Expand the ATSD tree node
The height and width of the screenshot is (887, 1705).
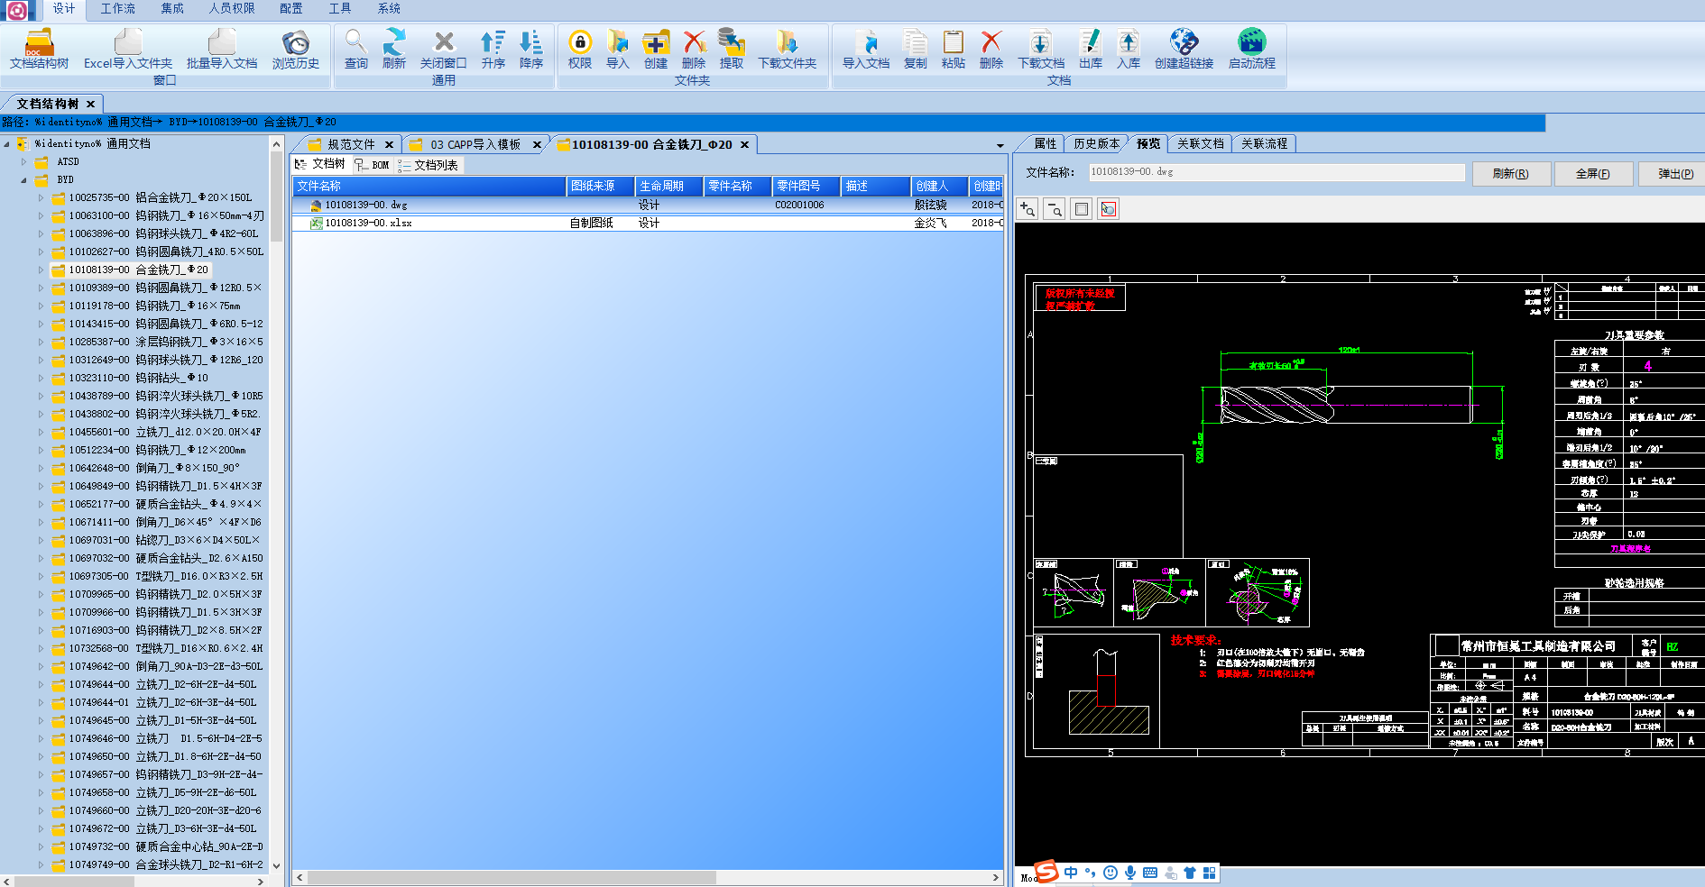(24, 161)
